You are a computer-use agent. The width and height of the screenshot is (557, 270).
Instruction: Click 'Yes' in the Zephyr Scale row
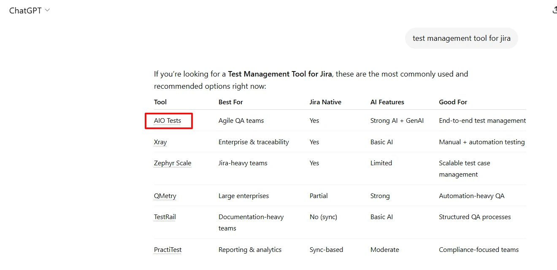[314, 163]
